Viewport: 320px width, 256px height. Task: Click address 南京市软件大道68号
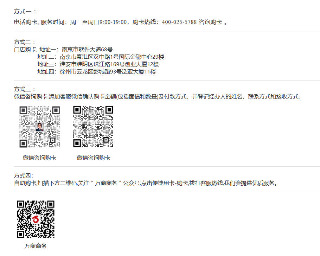point(87,49)
